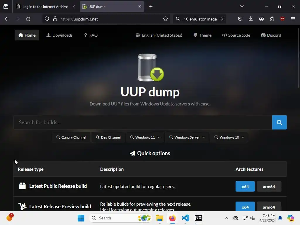Click the browser search box
300x225 pixels.
(x=200, y=19)
